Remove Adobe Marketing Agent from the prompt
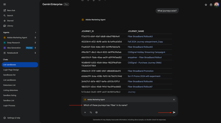 coord(174,100)
